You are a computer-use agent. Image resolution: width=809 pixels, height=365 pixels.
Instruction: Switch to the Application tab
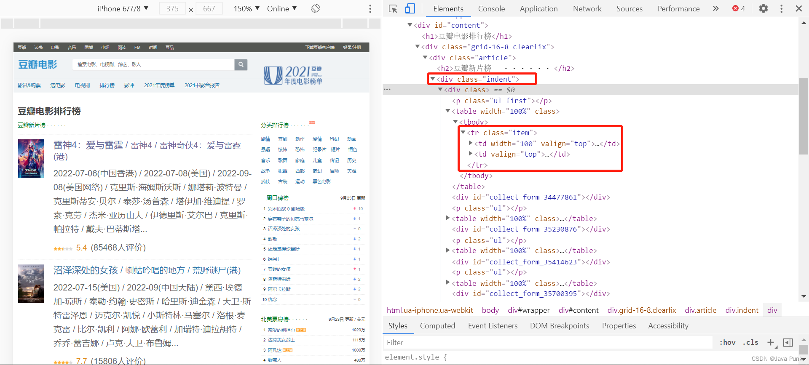pos(538,8)
